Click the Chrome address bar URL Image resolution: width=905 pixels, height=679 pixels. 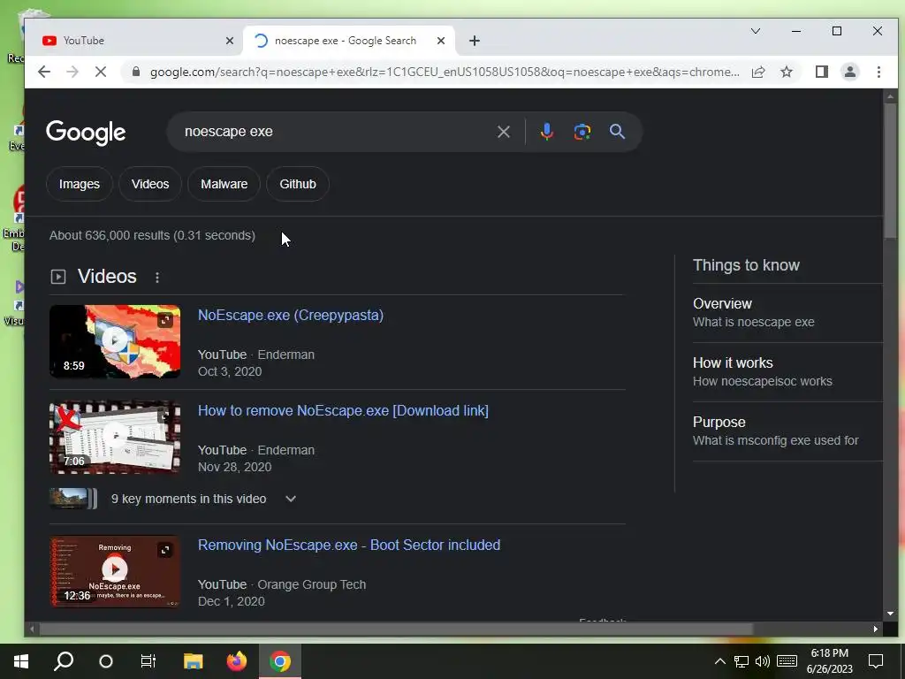445,72
